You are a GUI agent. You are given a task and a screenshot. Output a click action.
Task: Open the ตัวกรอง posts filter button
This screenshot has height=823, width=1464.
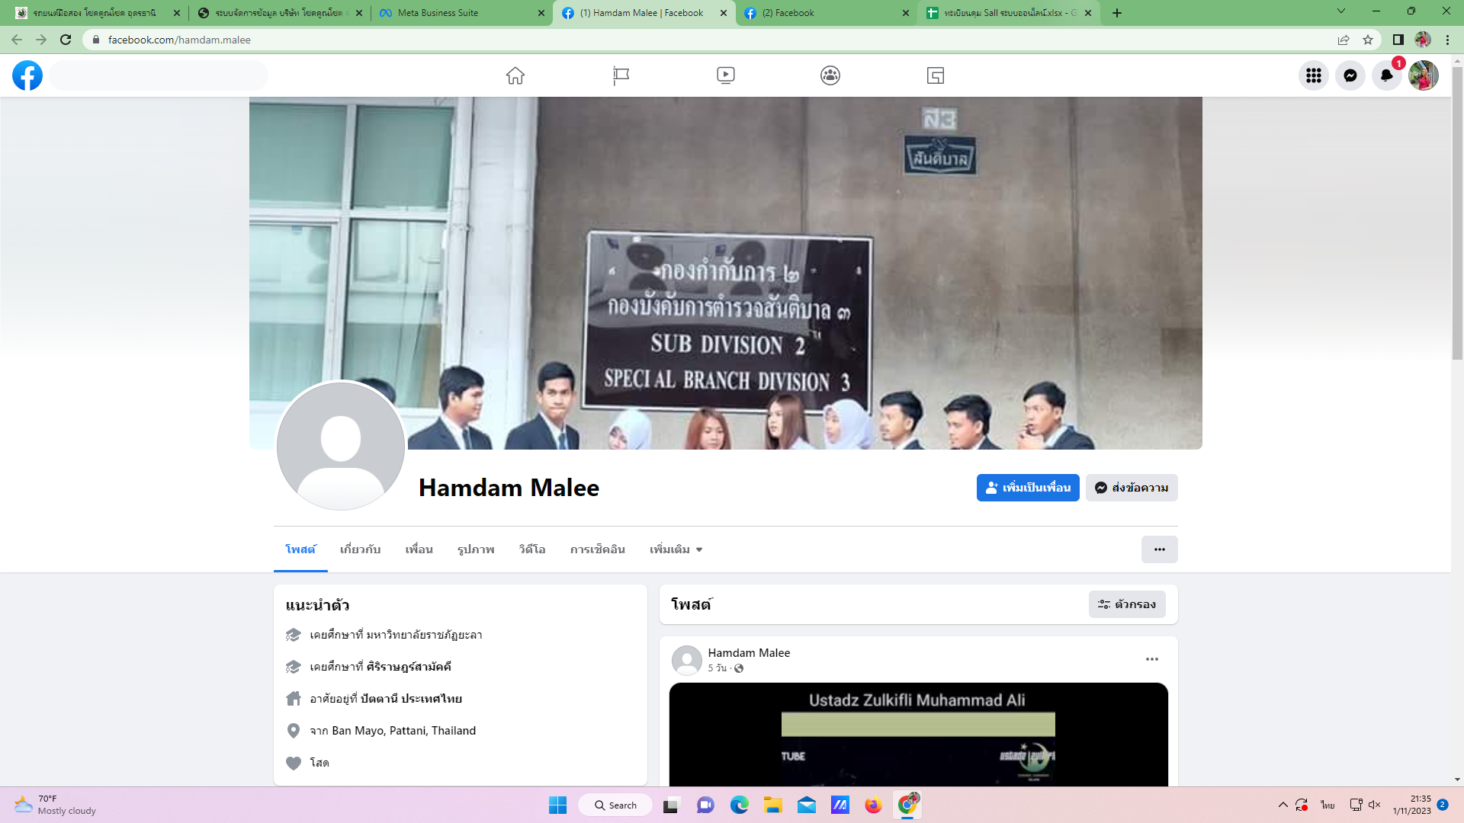(1127, 604)
